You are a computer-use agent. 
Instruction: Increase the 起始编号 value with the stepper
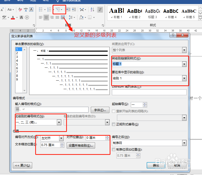click(x=145, y=103)
